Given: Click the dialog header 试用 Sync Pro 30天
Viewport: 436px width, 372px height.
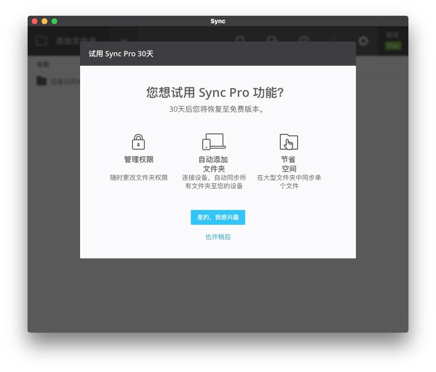Looking at the screenshot, I should 121,54.
